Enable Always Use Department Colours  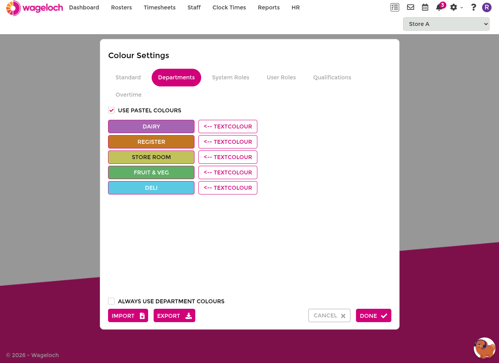point(112,301)
